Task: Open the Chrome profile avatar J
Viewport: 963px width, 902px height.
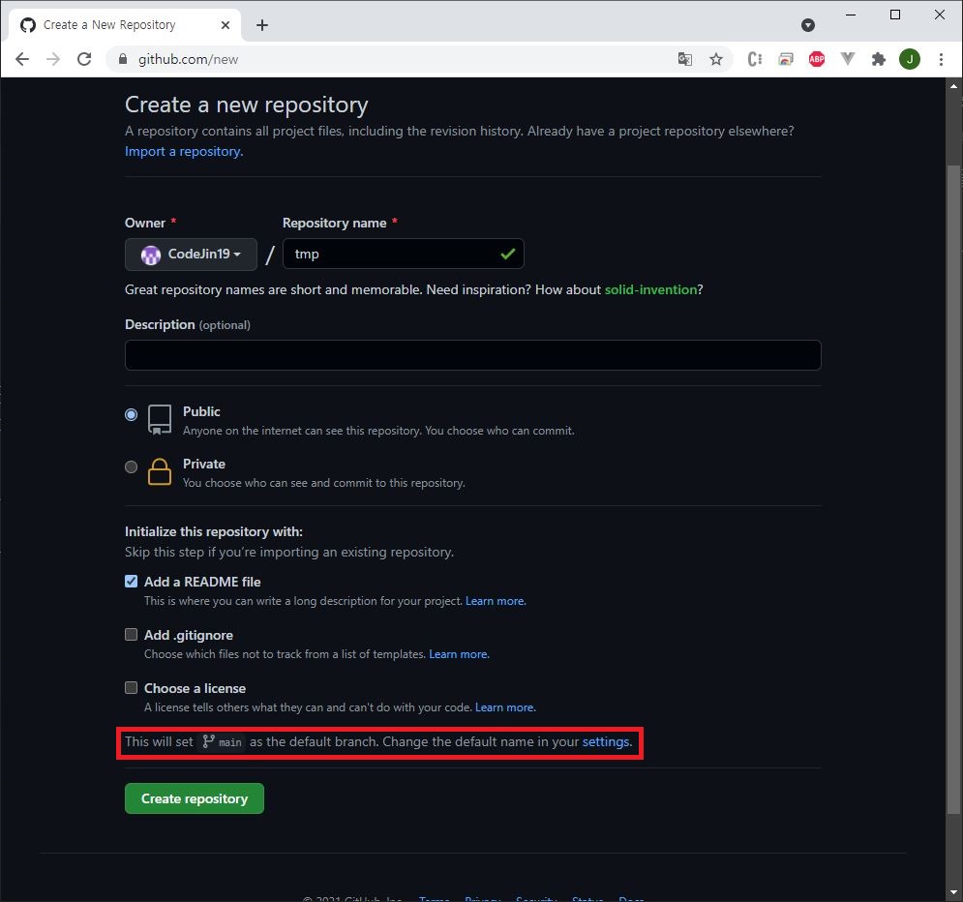Action: point(910,59)
